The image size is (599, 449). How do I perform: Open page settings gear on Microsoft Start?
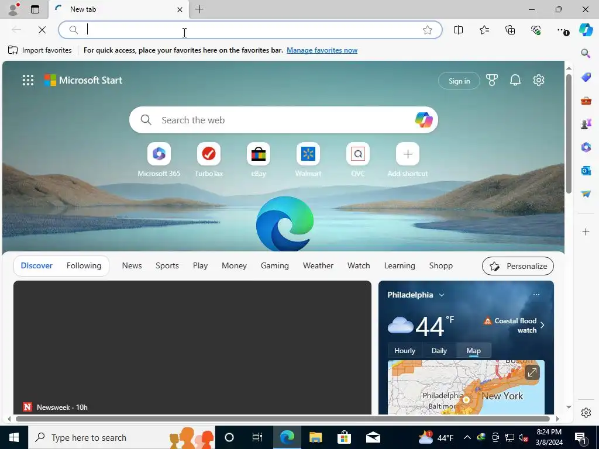[539, 80]
